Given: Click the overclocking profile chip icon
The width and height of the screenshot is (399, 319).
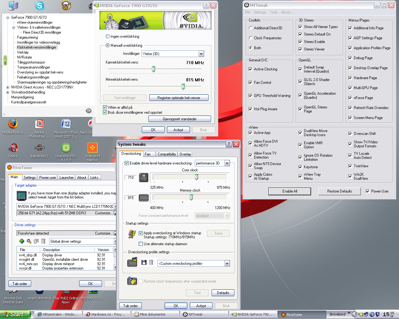Looking at the screenshot, I should (x=132, y=262).
